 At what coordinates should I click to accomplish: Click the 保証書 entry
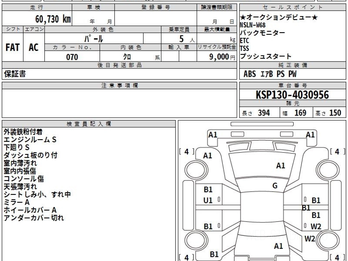point(15,74)
